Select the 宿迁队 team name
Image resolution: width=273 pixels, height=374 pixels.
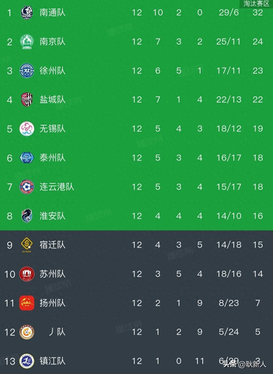(52, 245)
